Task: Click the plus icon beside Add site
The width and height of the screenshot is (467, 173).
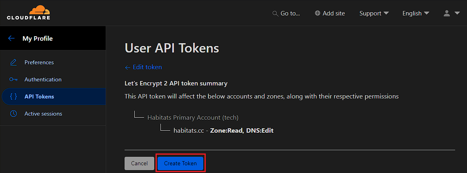Action: [318, 13]
